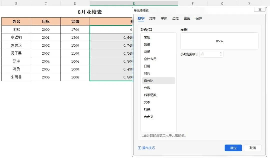Decrease decimal places with down arrow

pyautogui.click(x=221, y=55)
